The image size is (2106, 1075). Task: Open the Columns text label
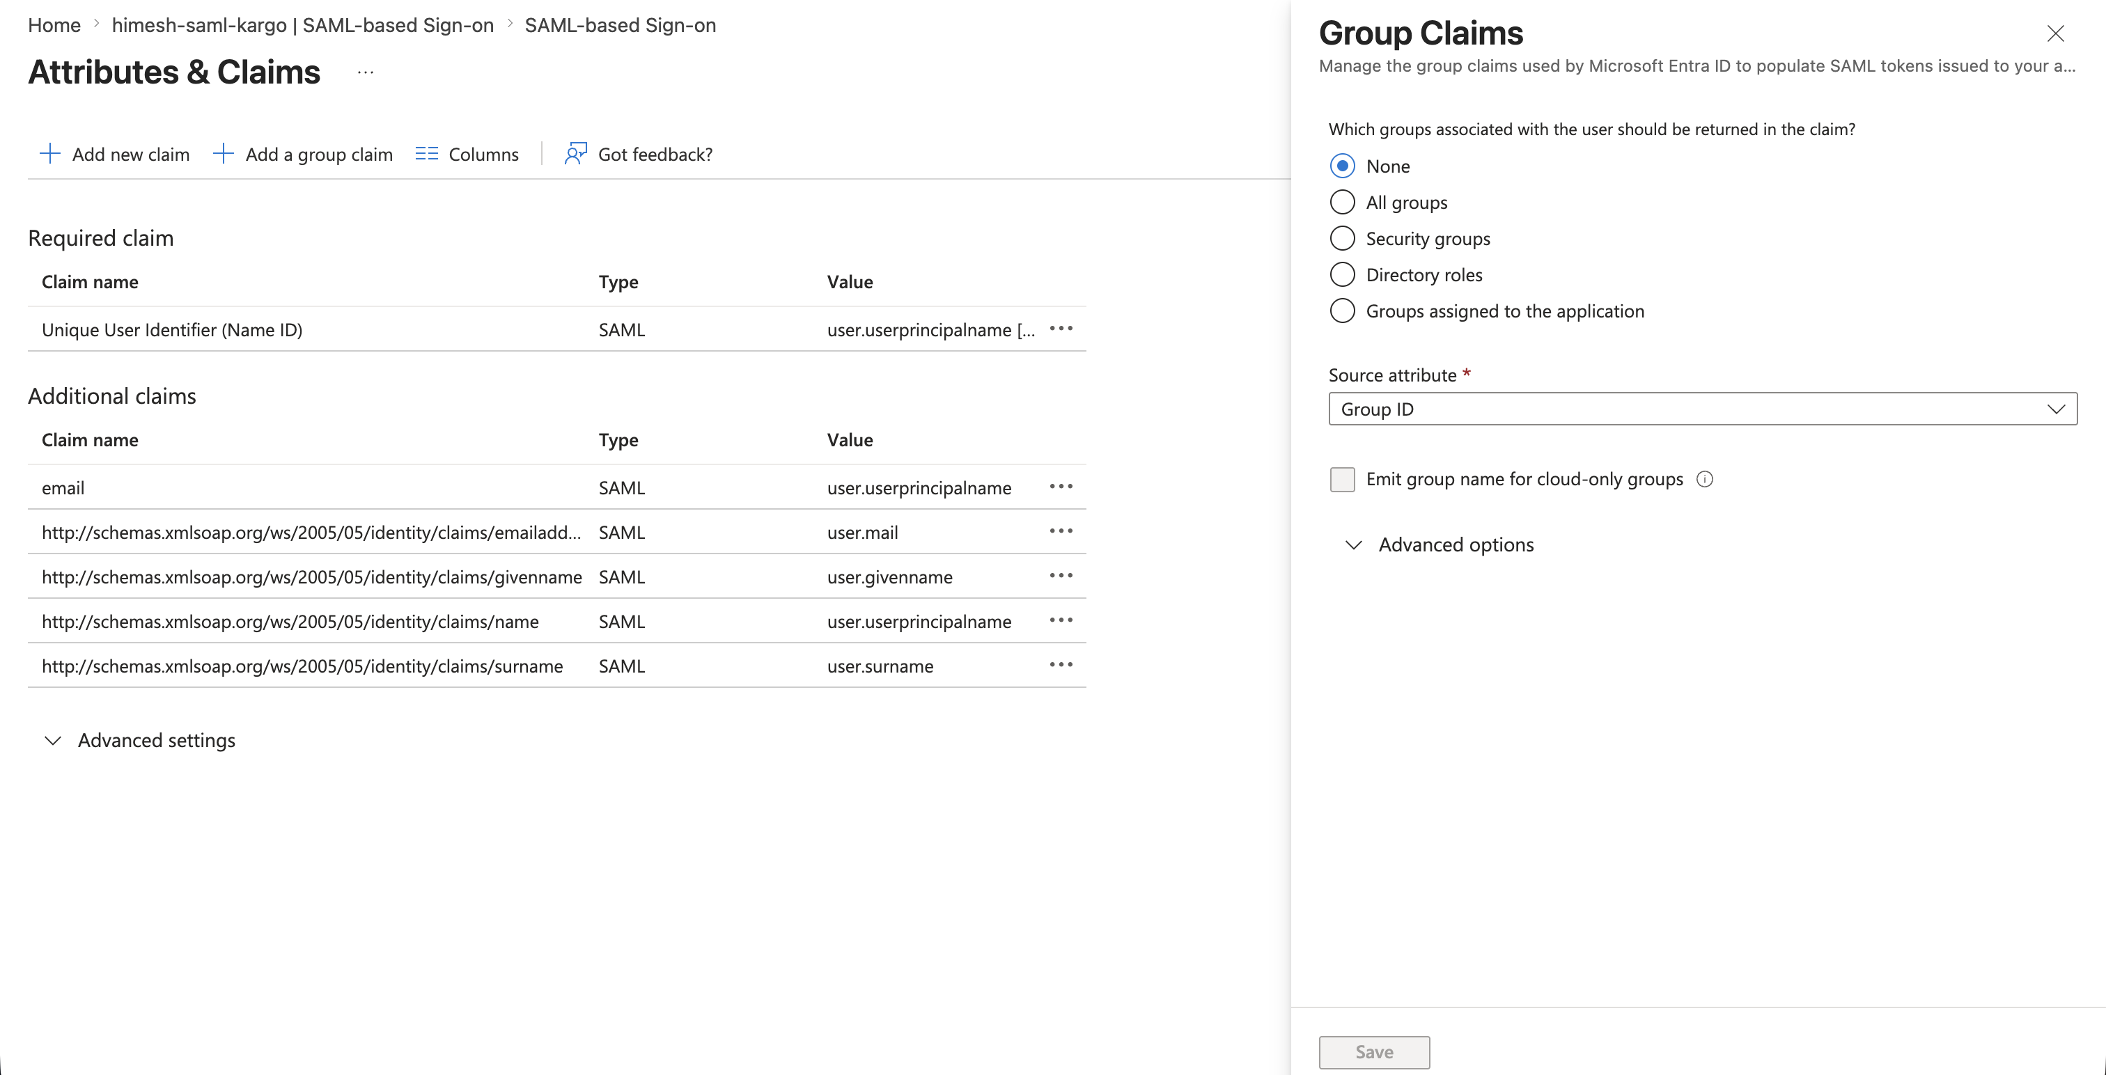[483, 155]
